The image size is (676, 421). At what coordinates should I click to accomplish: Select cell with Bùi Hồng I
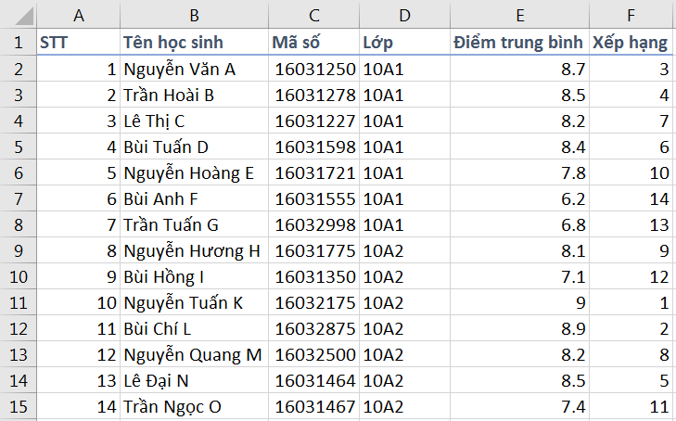[x=194, y=276]
